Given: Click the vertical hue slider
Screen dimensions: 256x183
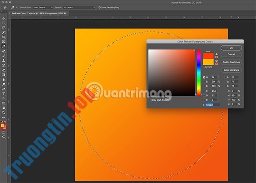Looking at the screenshot, I should click(x=198, y=73).
